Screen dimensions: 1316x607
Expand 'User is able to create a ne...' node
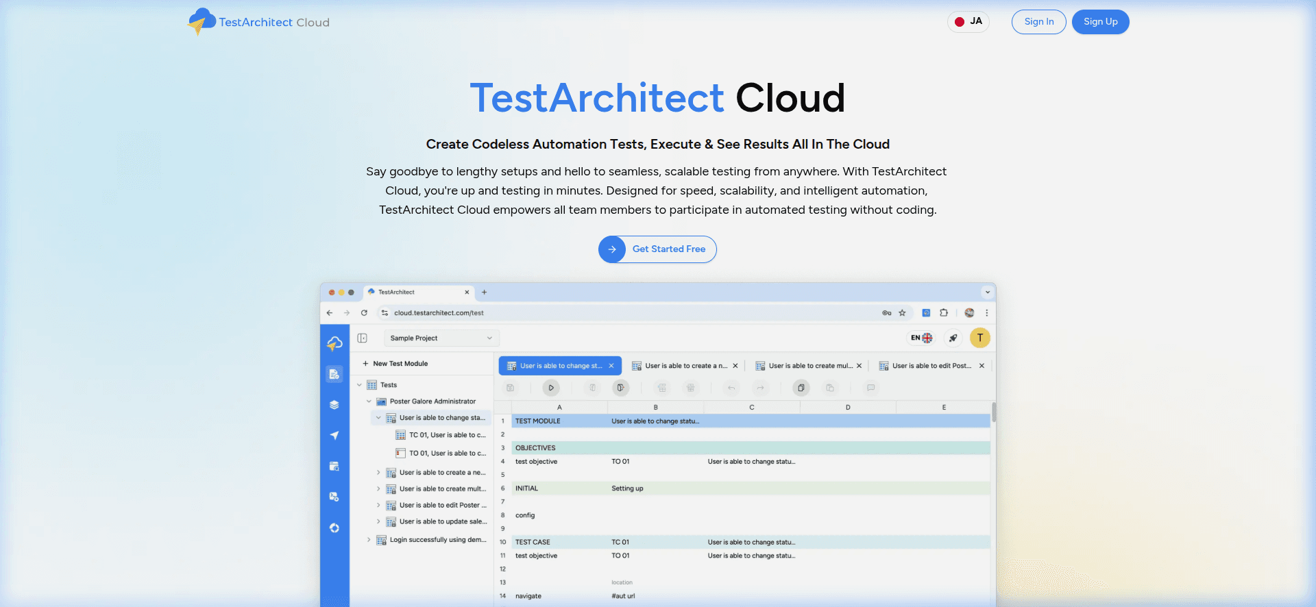(x=378, y=473)
